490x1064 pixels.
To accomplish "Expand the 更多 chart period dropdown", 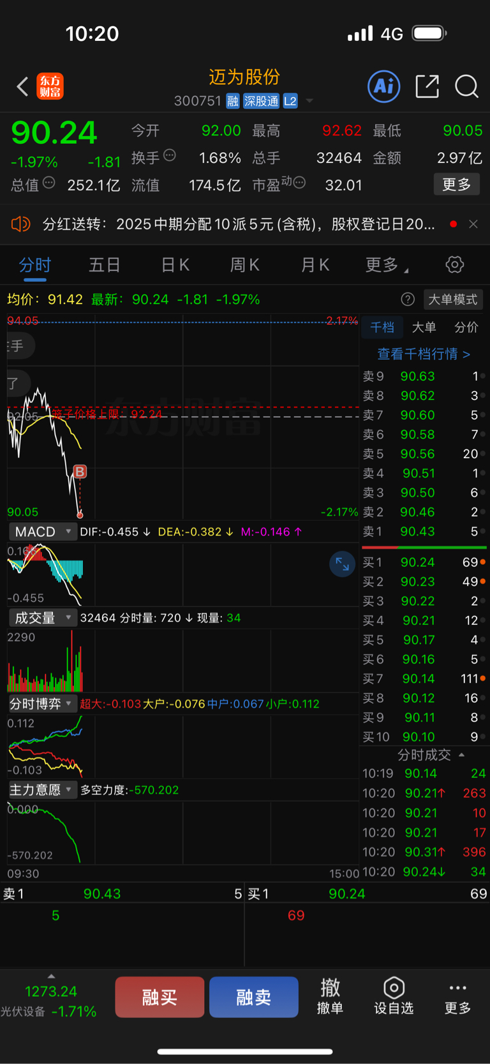I will [x=387, y=265].
